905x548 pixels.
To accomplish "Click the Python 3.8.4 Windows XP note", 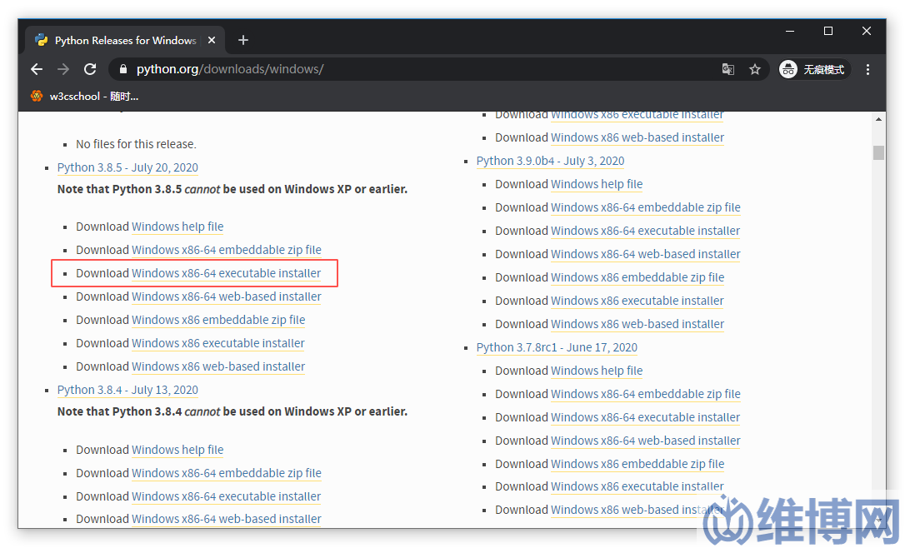I will pyautogui.click(x=232, y=412).
